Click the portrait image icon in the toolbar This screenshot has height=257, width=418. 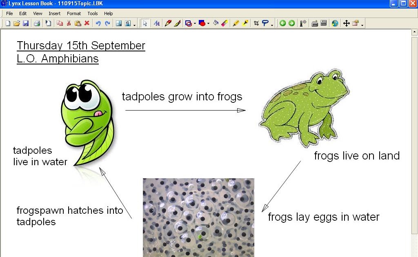128,23
